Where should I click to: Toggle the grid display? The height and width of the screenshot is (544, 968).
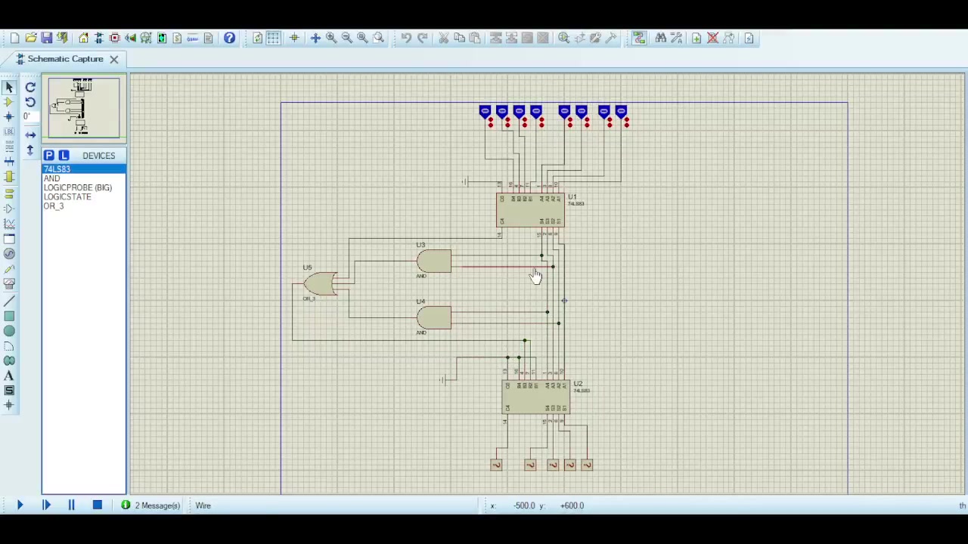pos(273,38)
